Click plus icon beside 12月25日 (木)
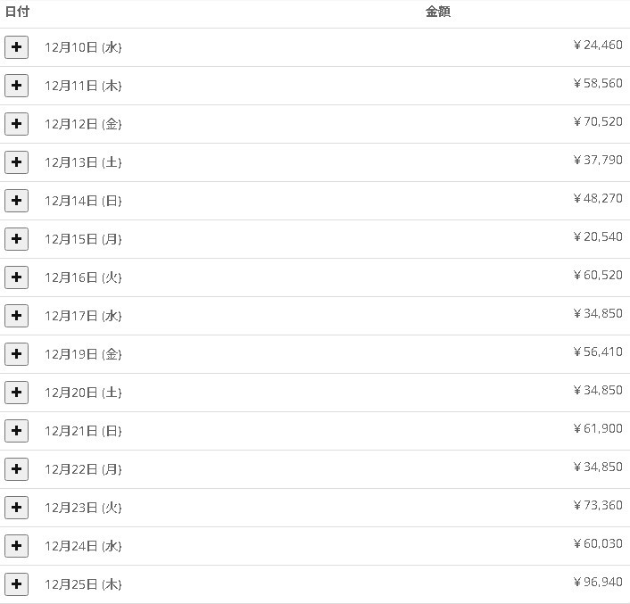 click(x=16, y=584)
